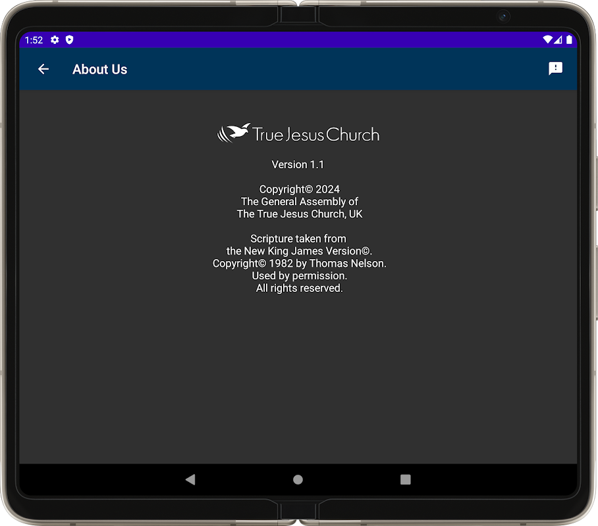
Task: Click 'The General Assembly of' line
Action: point(300,201)
